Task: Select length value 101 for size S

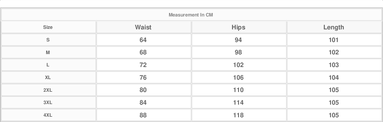Action: [x=334, y=40]
